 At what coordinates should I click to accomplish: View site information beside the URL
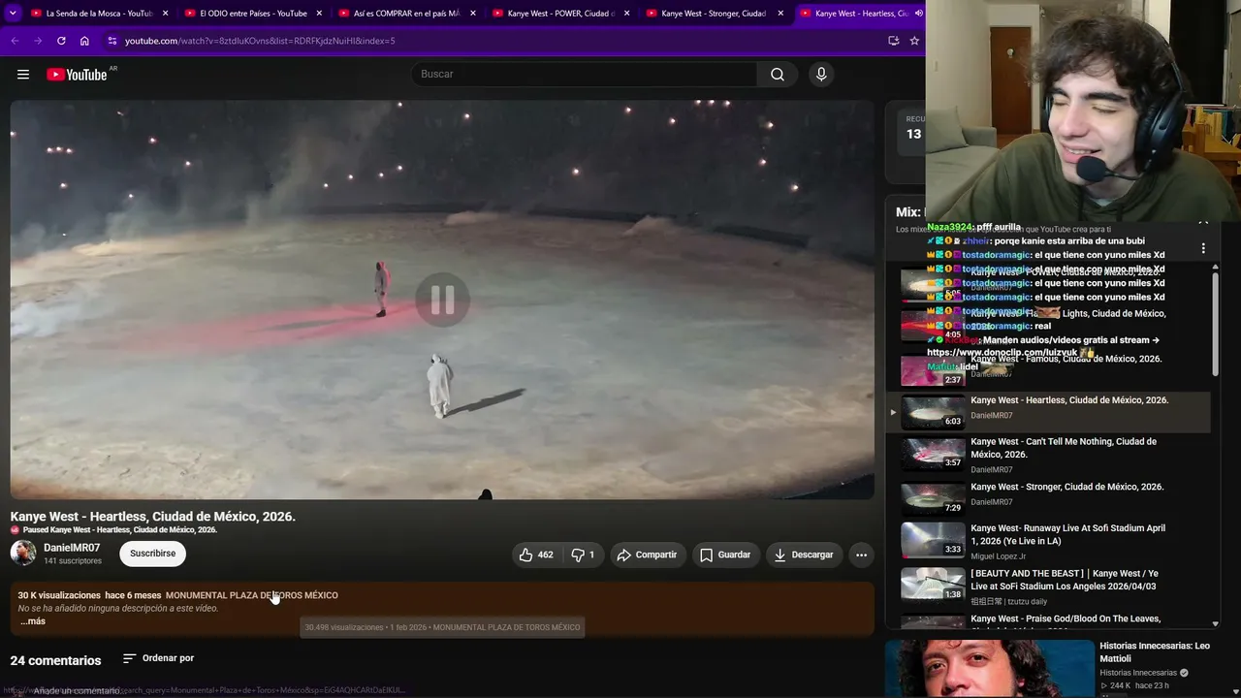[x=111, y=41]
